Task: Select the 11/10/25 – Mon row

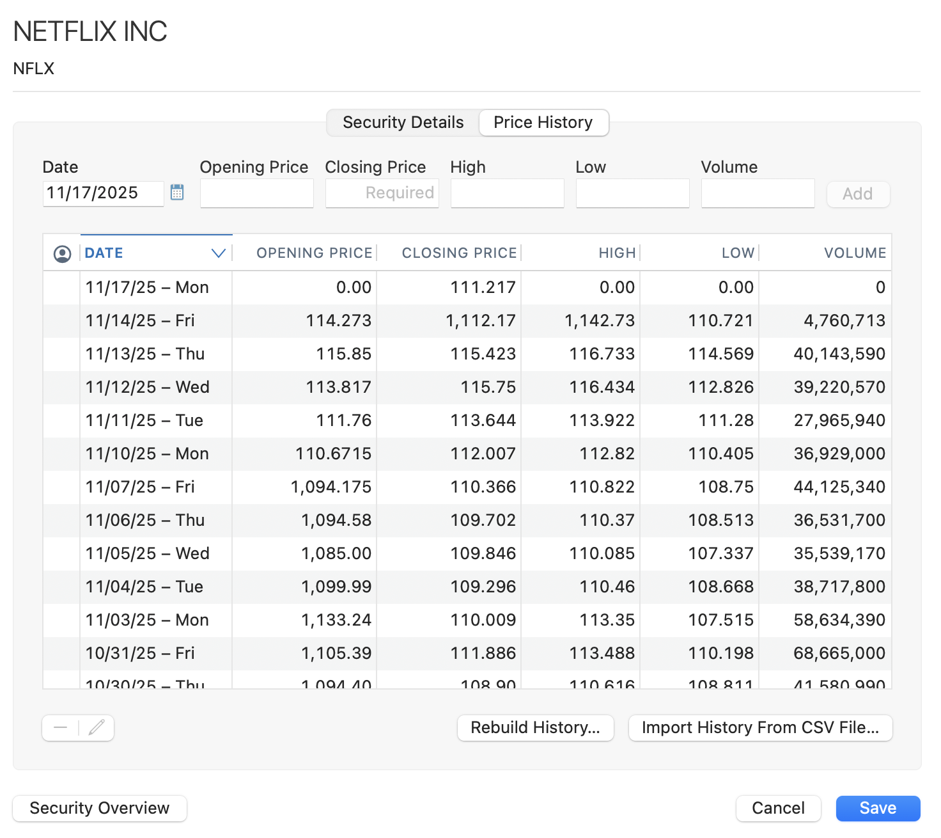Action: point(467,454)
